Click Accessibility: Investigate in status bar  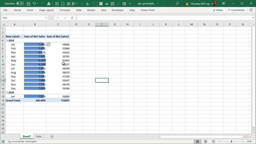(x=22, y=141)
